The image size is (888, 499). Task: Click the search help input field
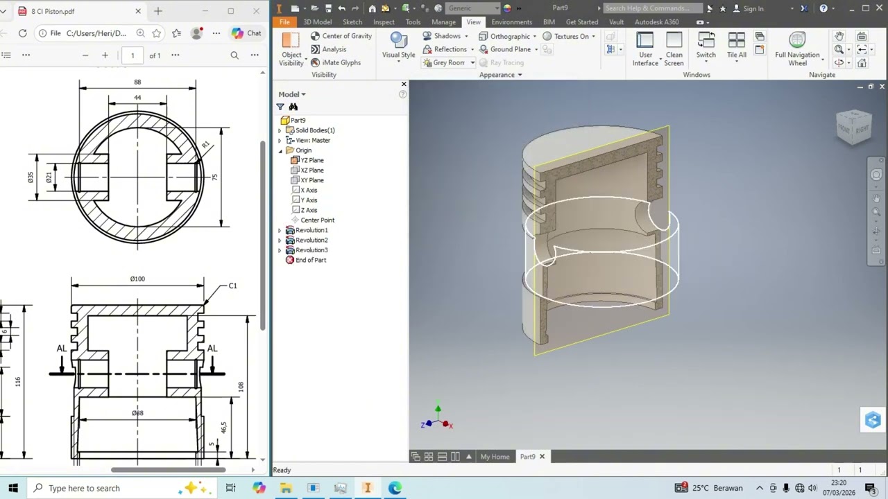(652, 8)
